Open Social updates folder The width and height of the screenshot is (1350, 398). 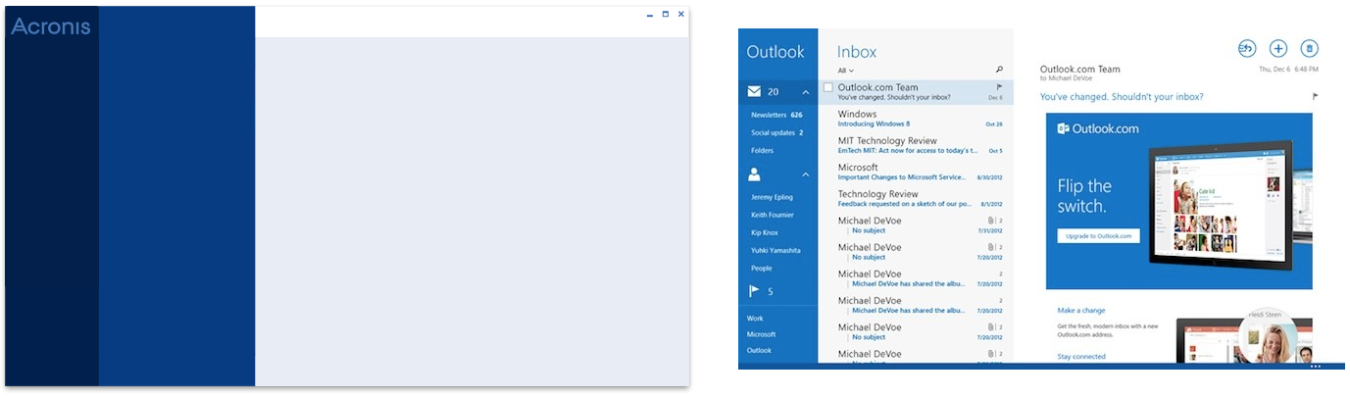(x=776, y=132)
